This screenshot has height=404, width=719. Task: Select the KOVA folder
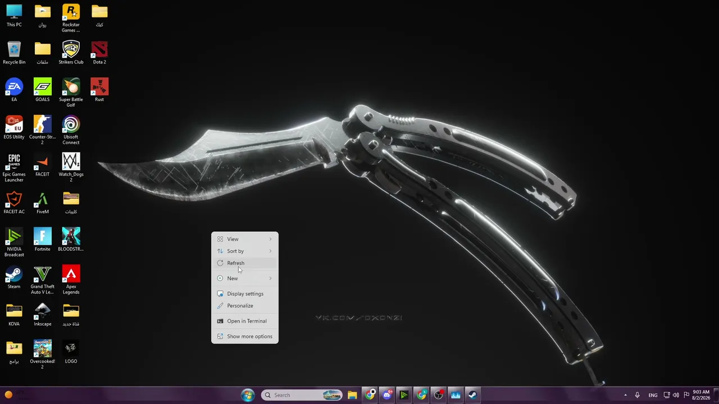tap(14, 315)
